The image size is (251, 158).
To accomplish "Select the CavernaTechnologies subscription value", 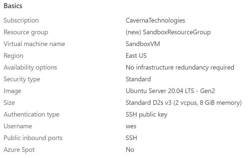I will [155, 20].
